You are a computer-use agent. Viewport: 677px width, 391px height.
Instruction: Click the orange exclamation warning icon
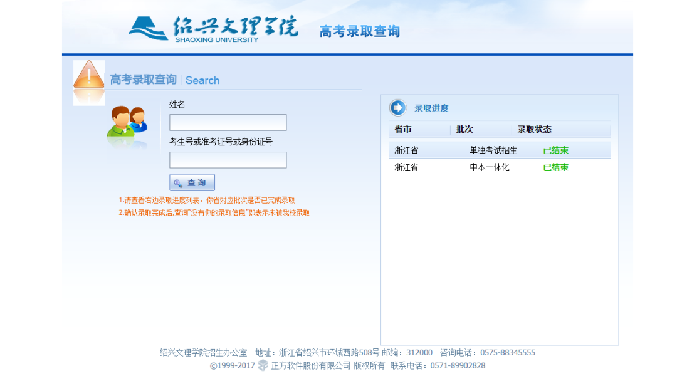89,76
